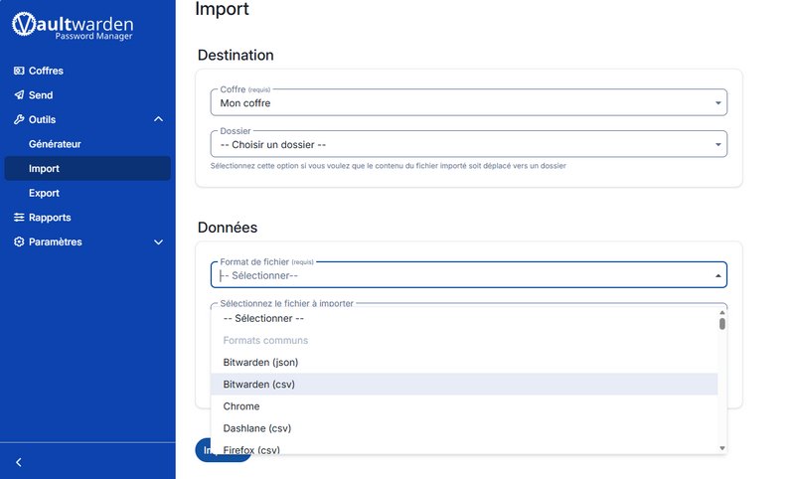Open the Dossier folder dropdown
Screen dimensions: 795x479
(x=468, y=144)
